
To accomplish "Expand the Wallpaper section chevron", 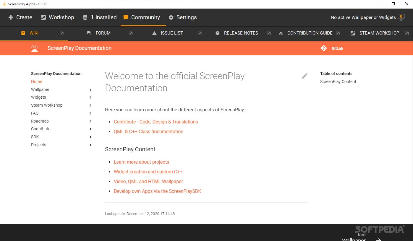I will pyautogui.click(x=90, y=90).
